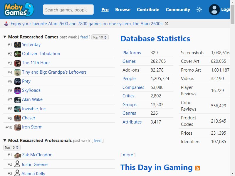Viewport: 235px width, 176px height.
Task: Collapse the Most Researched Professionals section
Action: click(x=5, y=141)
